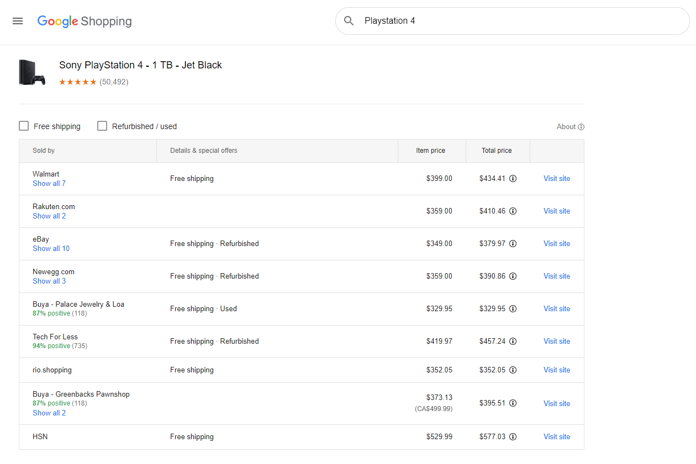Click info icon next to rio.shopping total price

coord(513,370)
